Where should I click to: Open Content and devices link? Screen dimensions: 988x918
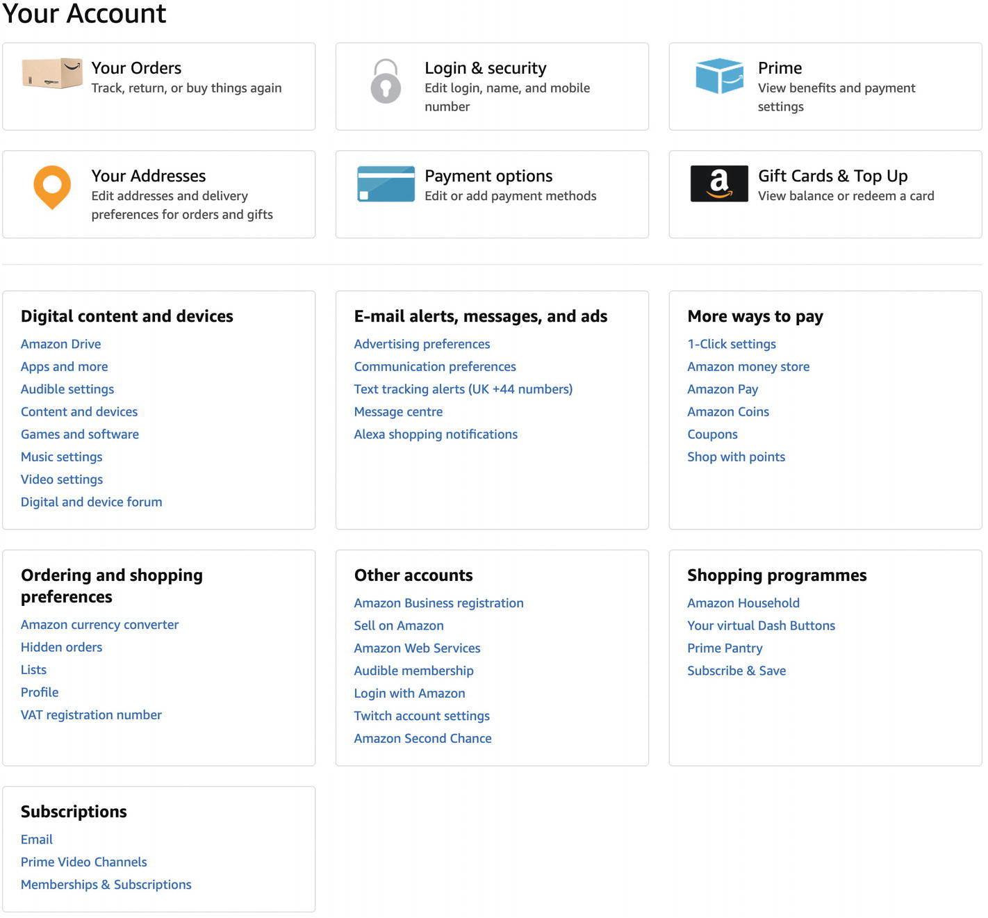(79, 412)
